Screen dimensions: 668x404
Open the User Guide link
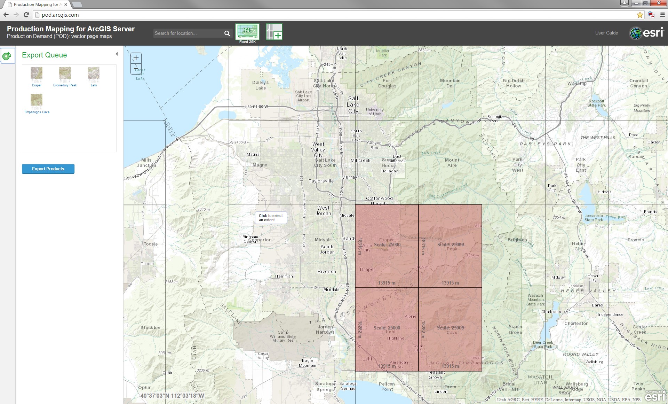pyautogui.click(x=606, y=33)
